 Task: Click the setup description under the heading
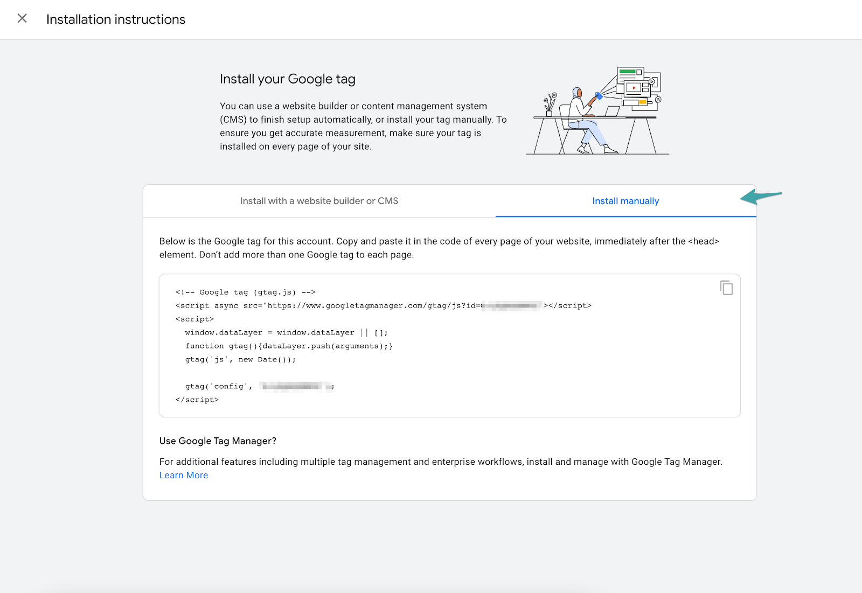362,125
